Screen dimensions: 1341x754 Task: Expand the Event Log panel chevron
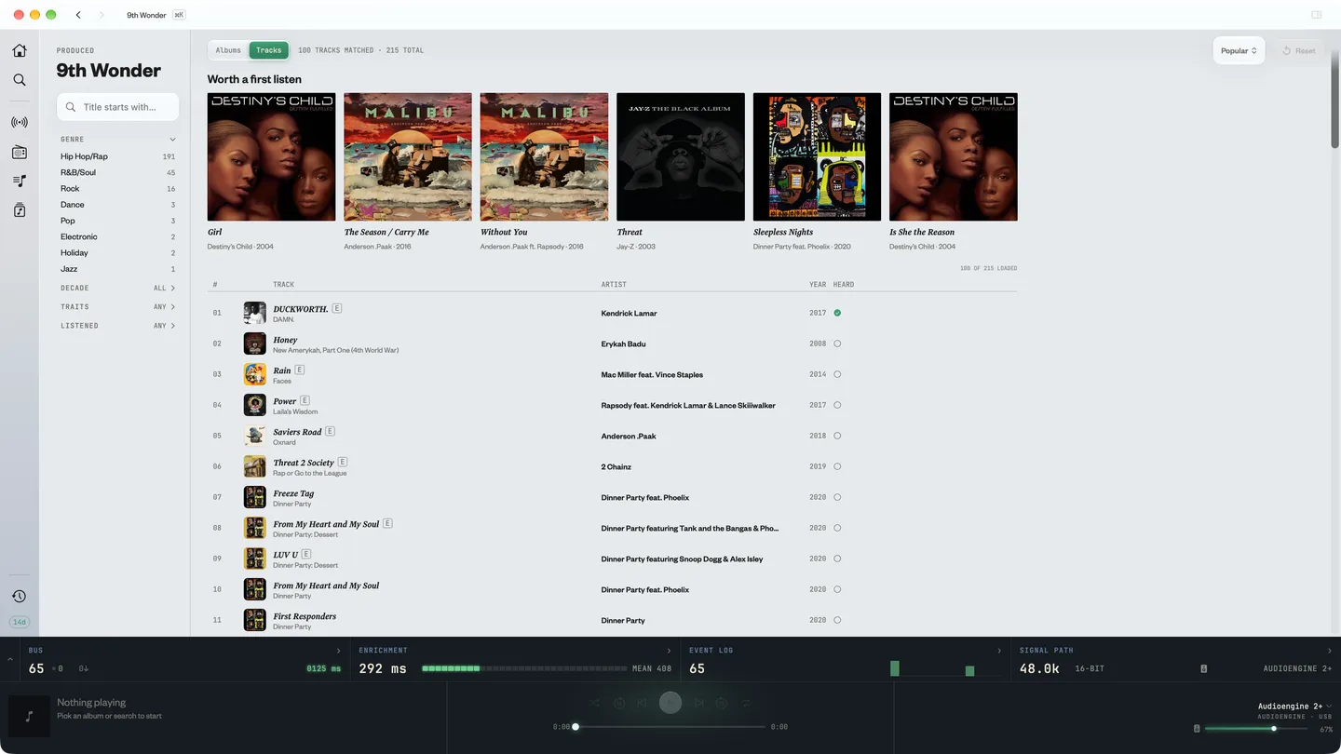999,651
